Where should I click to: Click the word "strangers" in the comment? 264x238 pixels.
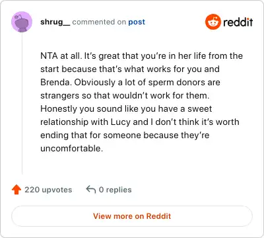pyautogui.click(x=59, y=96)
